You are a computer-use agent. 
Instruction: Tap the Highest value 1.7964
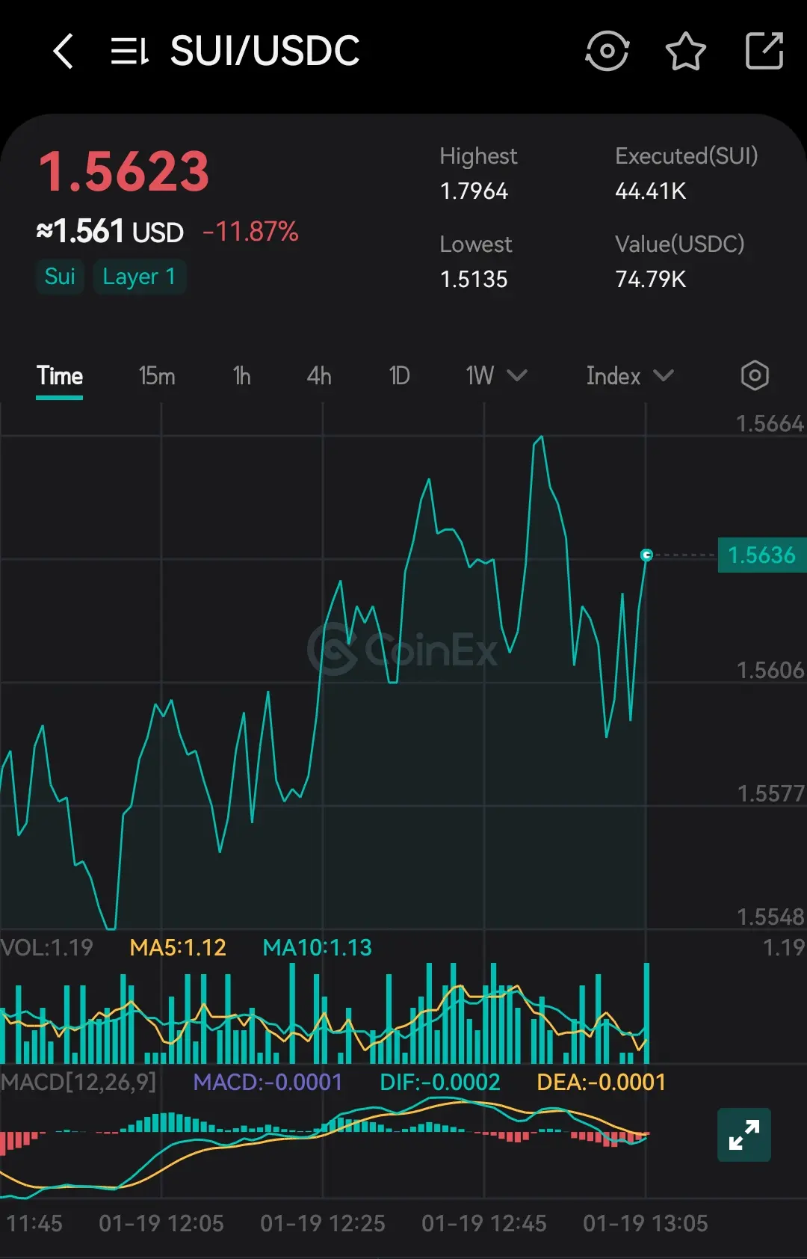point(474,191)
